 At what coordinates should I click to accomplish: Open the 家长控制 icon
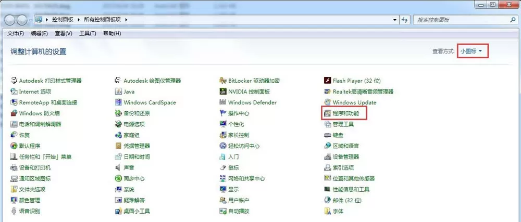222,135
